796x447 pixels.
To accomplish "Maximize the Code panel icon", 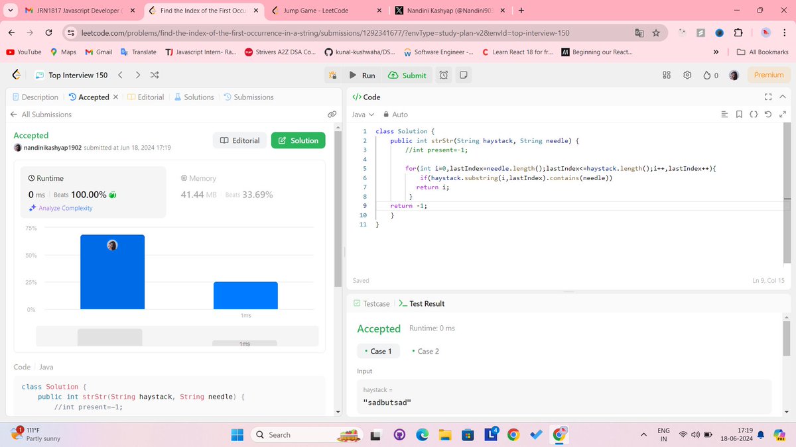I will tap(768, 97).
